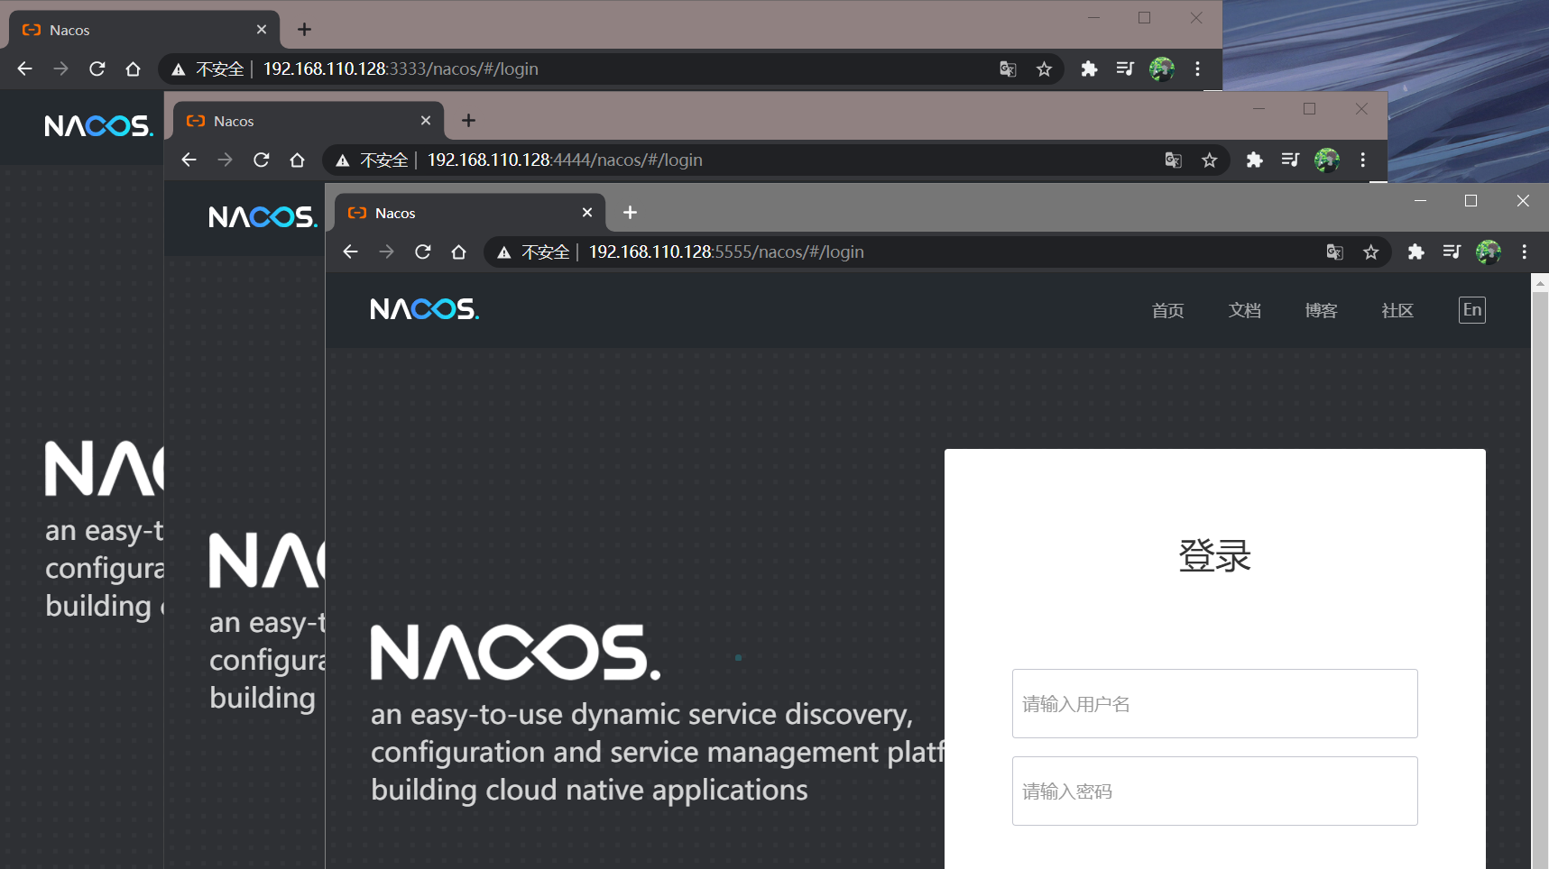This screenshot has height=869, width=1549.
Task: Bookmark the port 5555 login page
Action: pos(1371,252)
